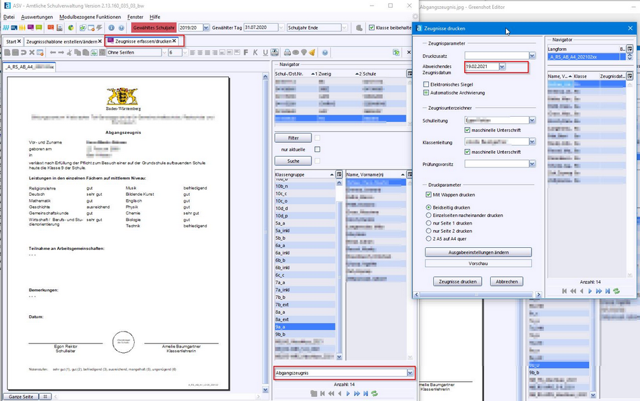Click the underline U formatting icon
This screenshot has height=401, width=640.
coord(265,53)
